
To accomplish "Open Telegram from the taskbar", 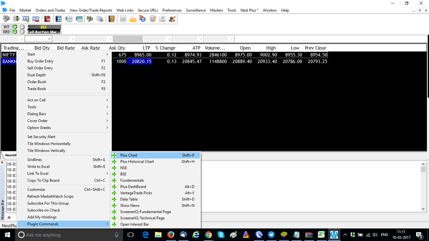I will pos(271,235).
